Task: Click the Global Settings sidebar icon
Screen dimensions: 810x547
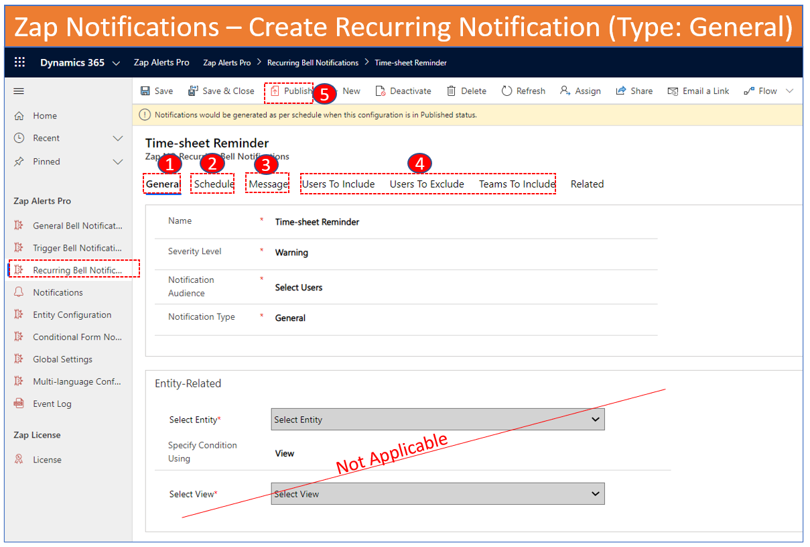Action: (x=19, y=359)
